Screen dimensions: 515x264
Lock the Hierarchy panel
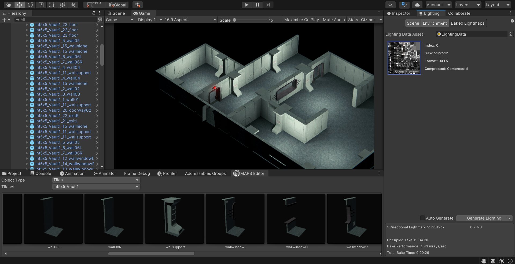tap(94, 13)
